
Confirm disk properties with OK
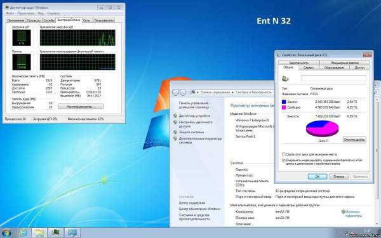tap(317, 176)
